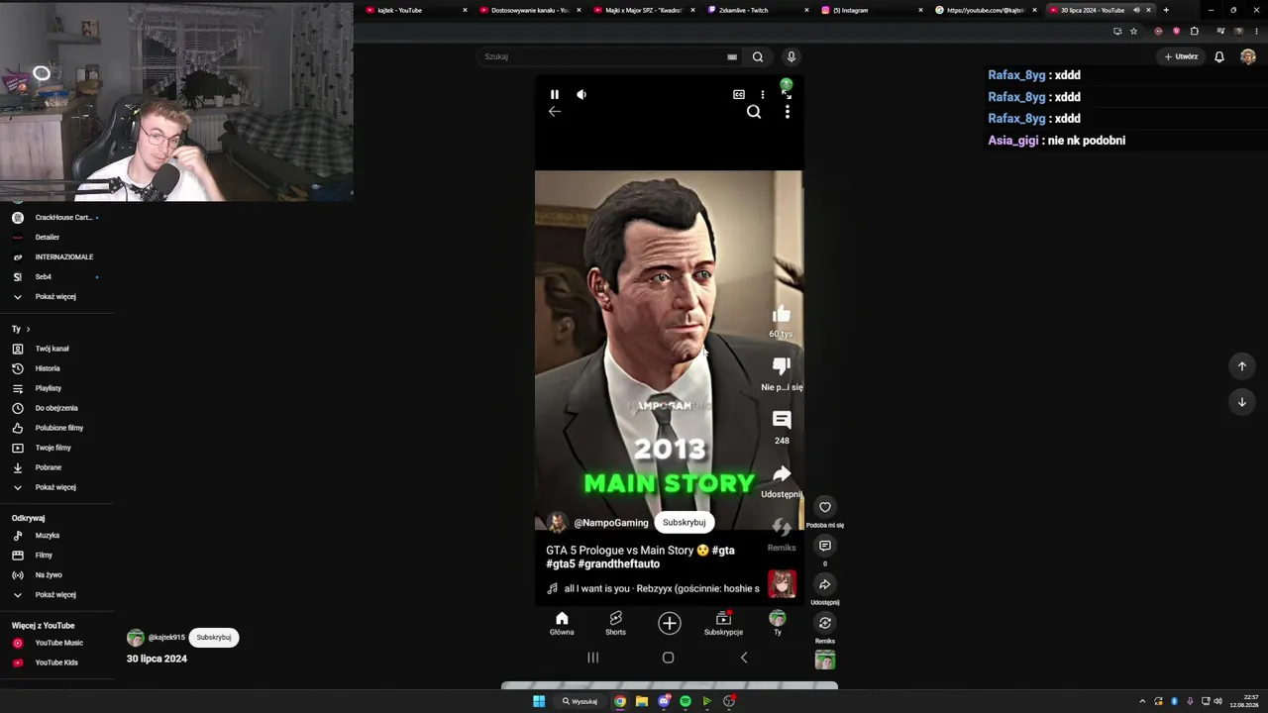
Task: Open the on-screen keyboard in search box
Action: (x=732, y=56)
